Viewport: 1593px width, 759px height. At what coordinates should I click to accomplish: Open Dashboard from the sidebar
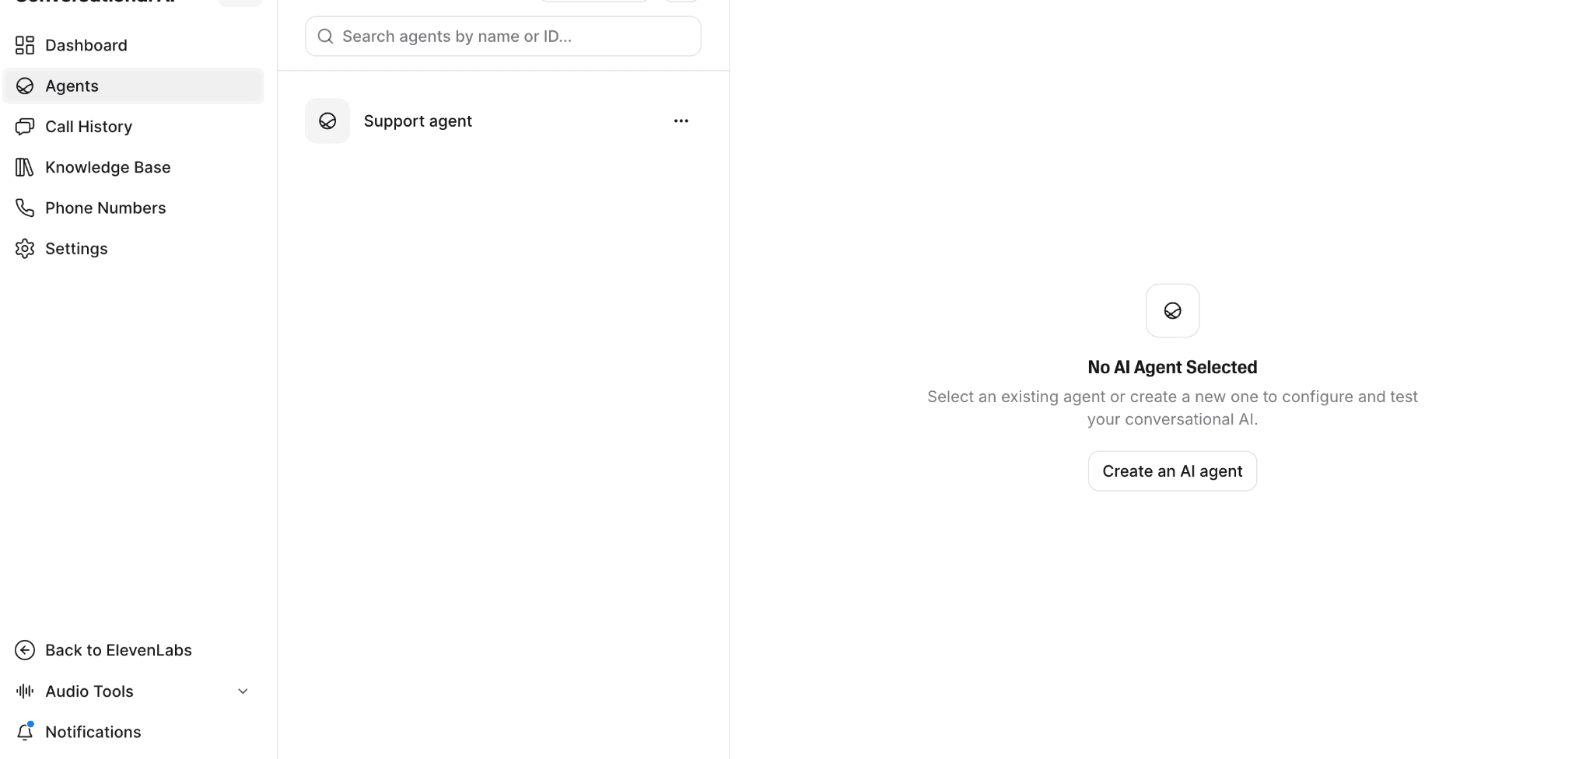[x=86, y=45]
